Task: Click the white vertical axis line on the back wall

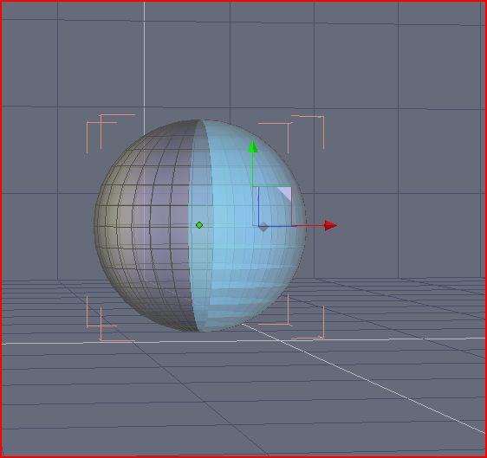Action: tap(144, 62)
